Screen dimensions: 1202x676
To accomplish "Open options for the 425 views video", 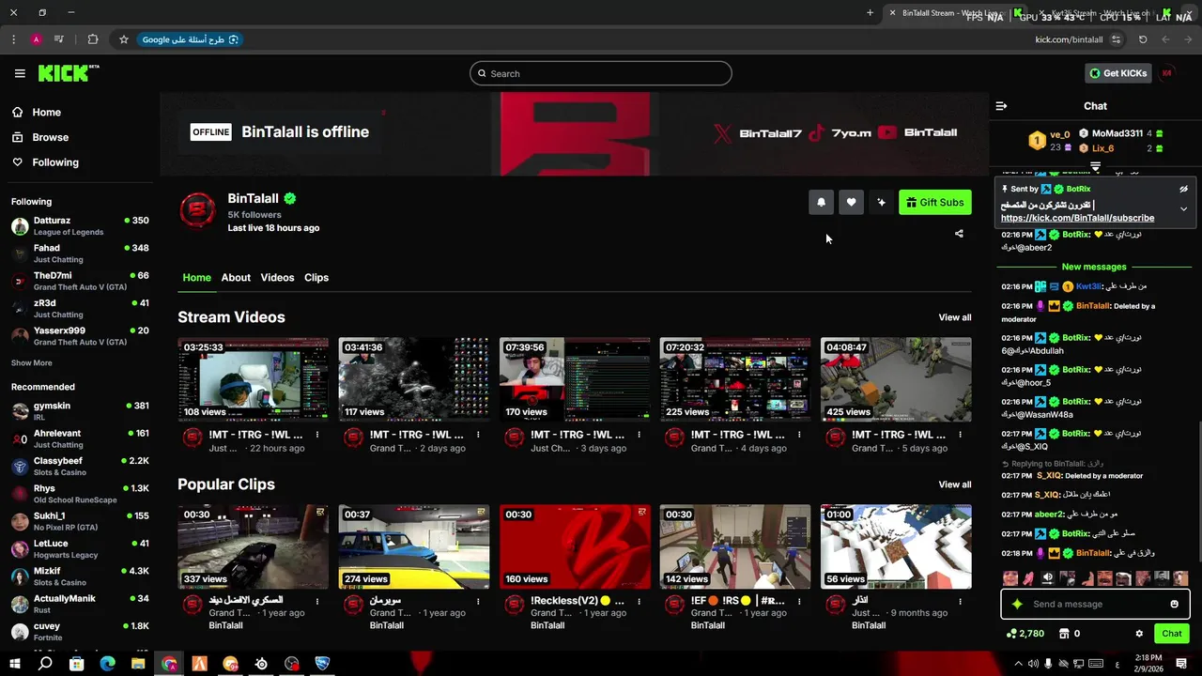I will coord(960,435).
